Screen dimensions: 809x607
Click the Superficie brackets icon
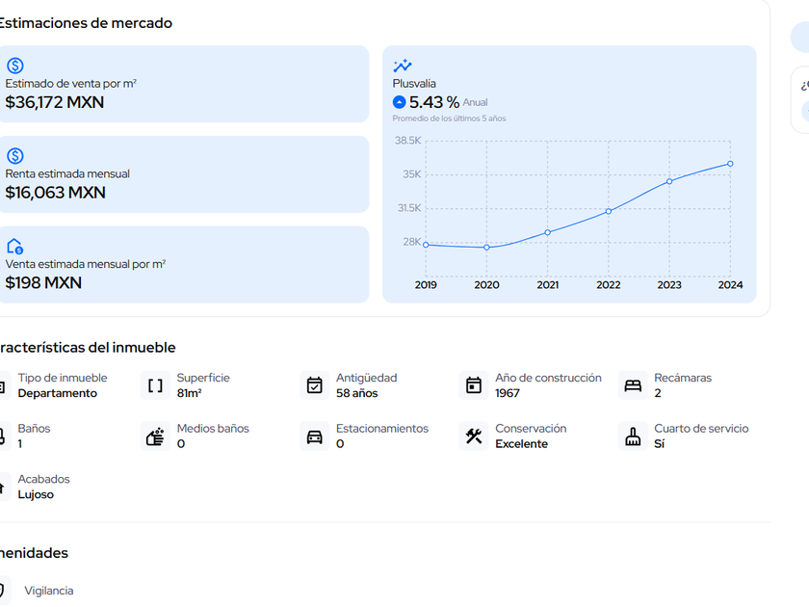point(155,385)
